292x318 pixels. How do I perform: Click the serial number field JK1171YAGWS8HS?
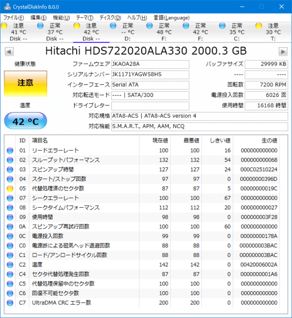[x=150, y=75]
